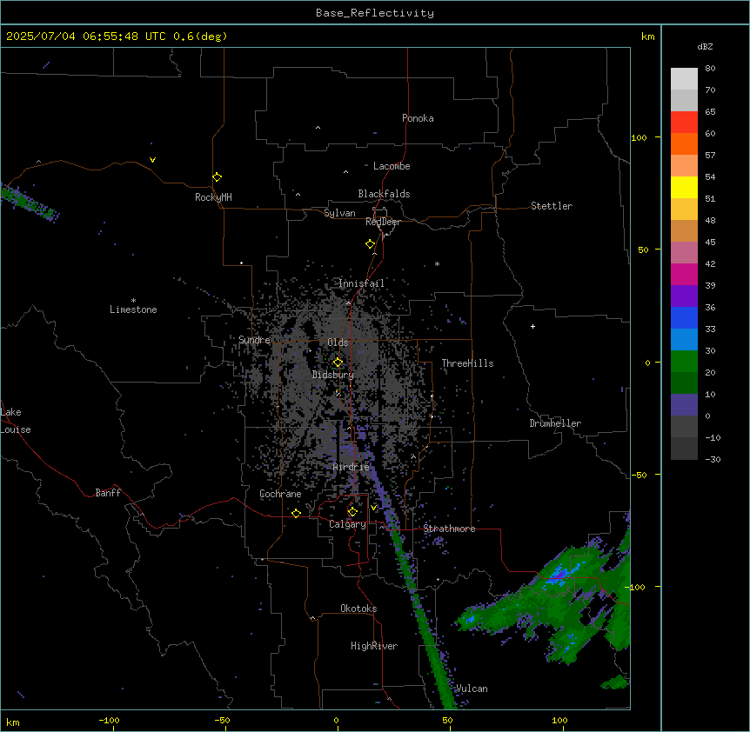
Task: Click the yellow V marker northwest of RockyMH
Action: 152,160
